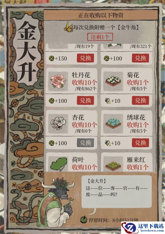Click the chrysanthemum (菊花) flowerbed icon
Image resolution: width=165 pixels, height=234 pixels.
coord(113,81)
